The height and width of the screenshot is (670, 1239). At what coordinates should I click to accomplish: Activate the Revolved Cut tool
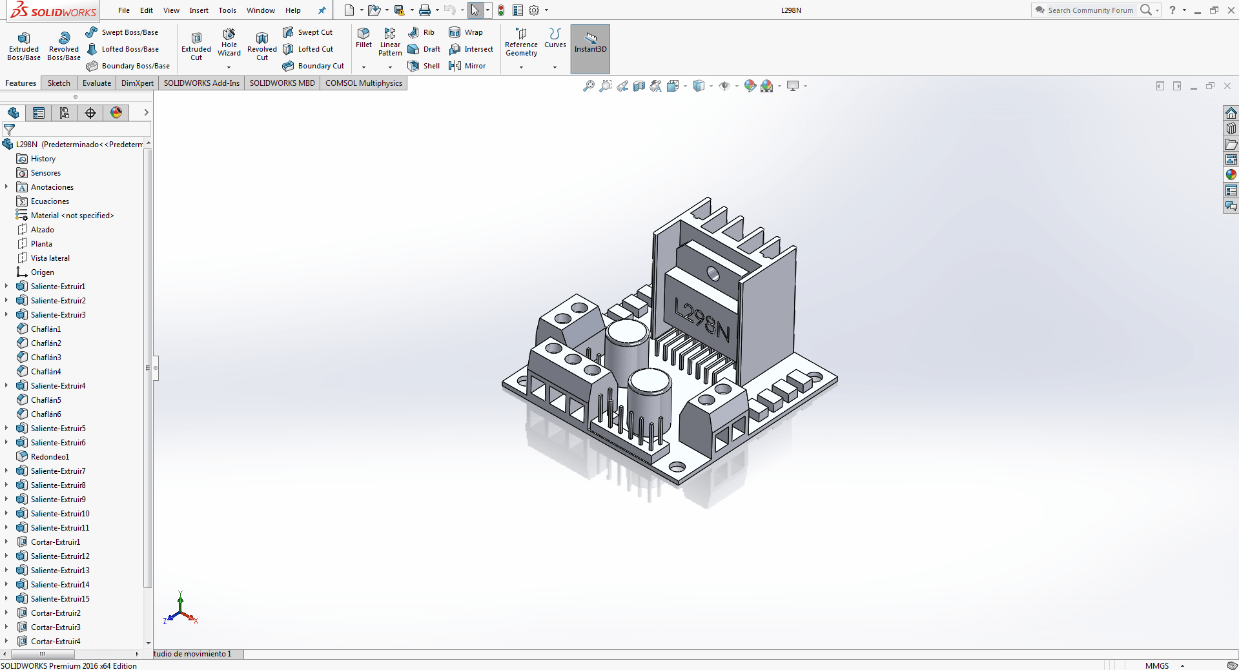click(262, 46)
